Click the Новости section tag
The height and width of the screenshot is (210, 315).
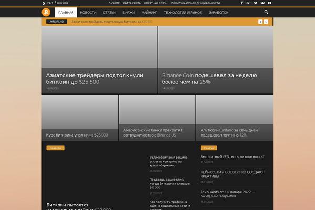[55, 148]
